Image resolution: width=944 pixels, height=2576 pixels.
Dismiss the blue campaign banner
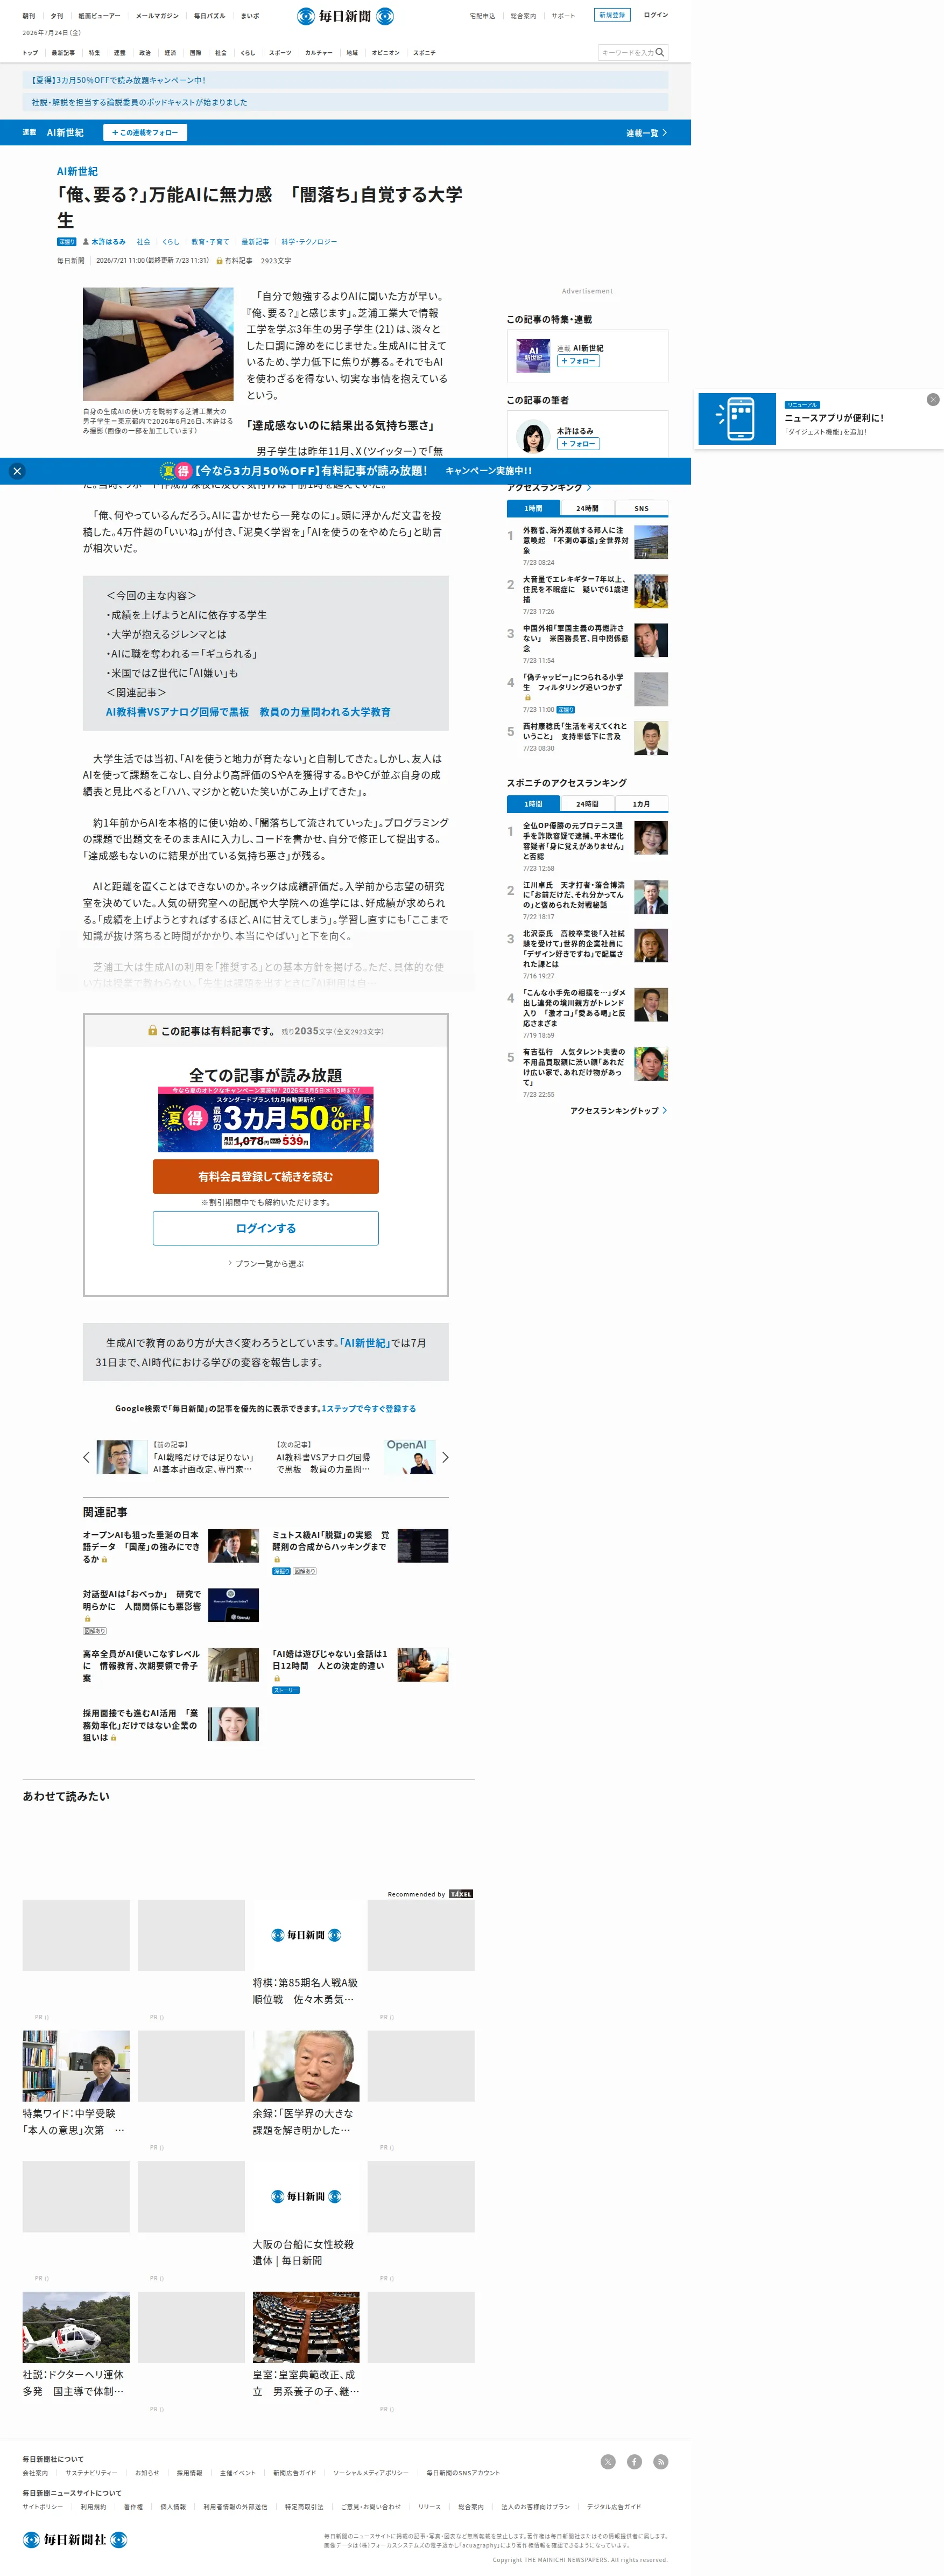coord(17,471)
